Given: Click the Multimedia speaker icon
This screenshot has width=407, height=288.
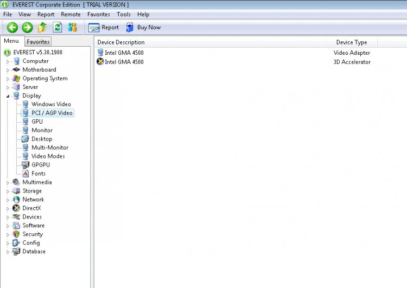Looking at the screenshot, I should click(16, 182).
